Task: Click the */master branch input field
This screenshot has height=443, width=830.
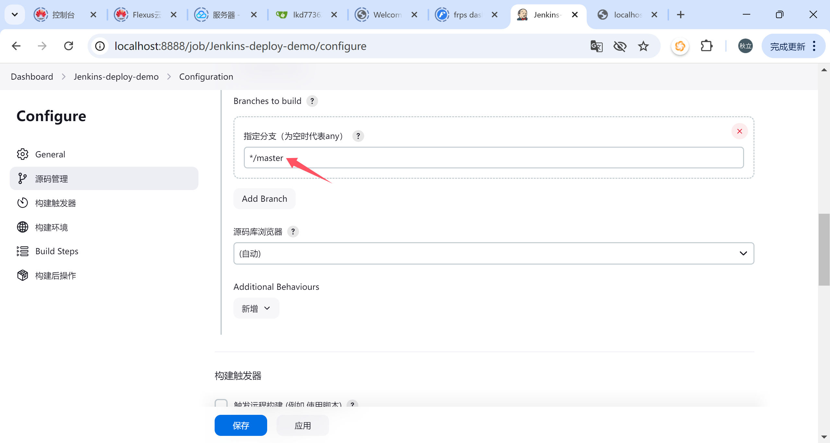Action: [x=493, y=158]
